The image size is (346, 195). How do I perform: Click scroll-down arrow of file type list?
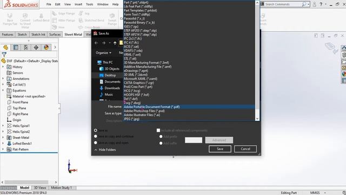click(257, 119)
